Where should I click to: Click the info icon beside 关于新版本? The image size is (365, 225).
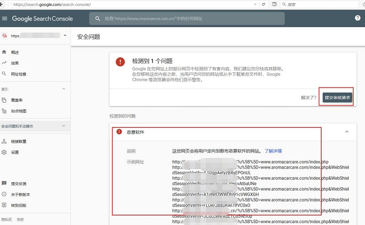pyautogui.click(x=4, y=194)
